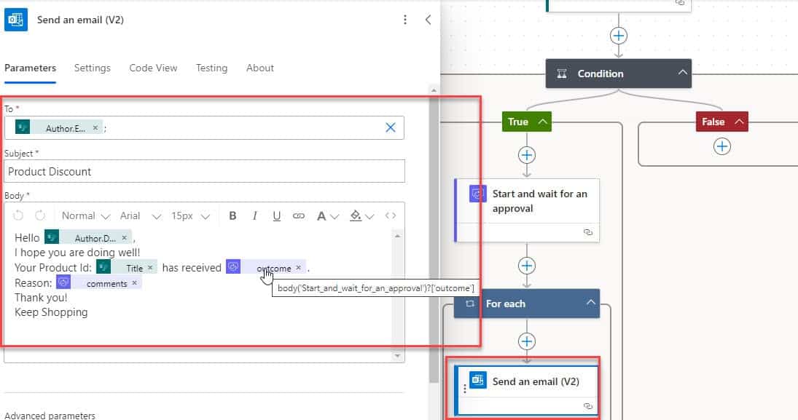Remove the Title token from body
This screenshot has width=798, height=420.
point(150,268)
